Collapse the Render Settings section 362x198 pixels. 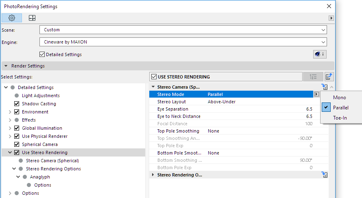6,66
